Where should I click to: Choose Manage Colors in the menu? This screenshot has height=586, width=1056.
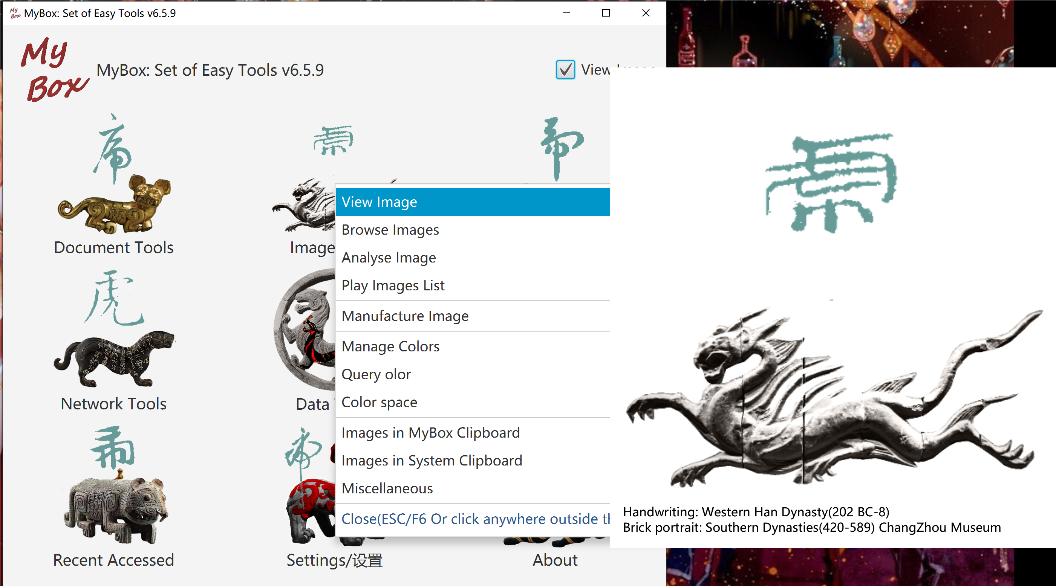click(x=473, y=346)
